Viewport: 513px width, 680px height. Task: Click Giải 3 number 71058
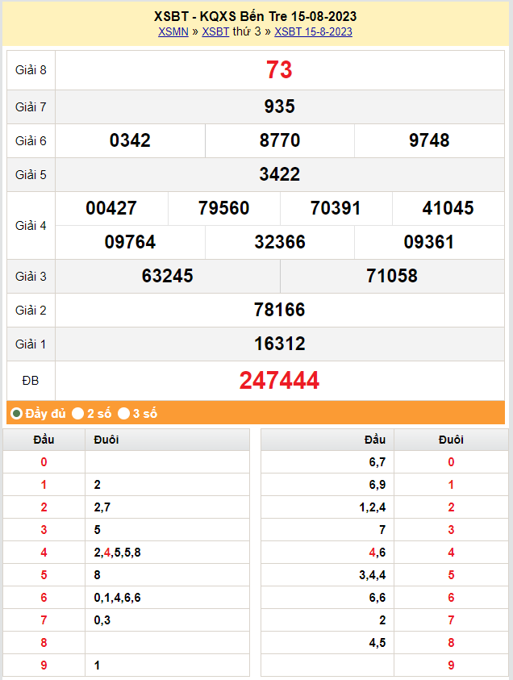pos(391,276)
